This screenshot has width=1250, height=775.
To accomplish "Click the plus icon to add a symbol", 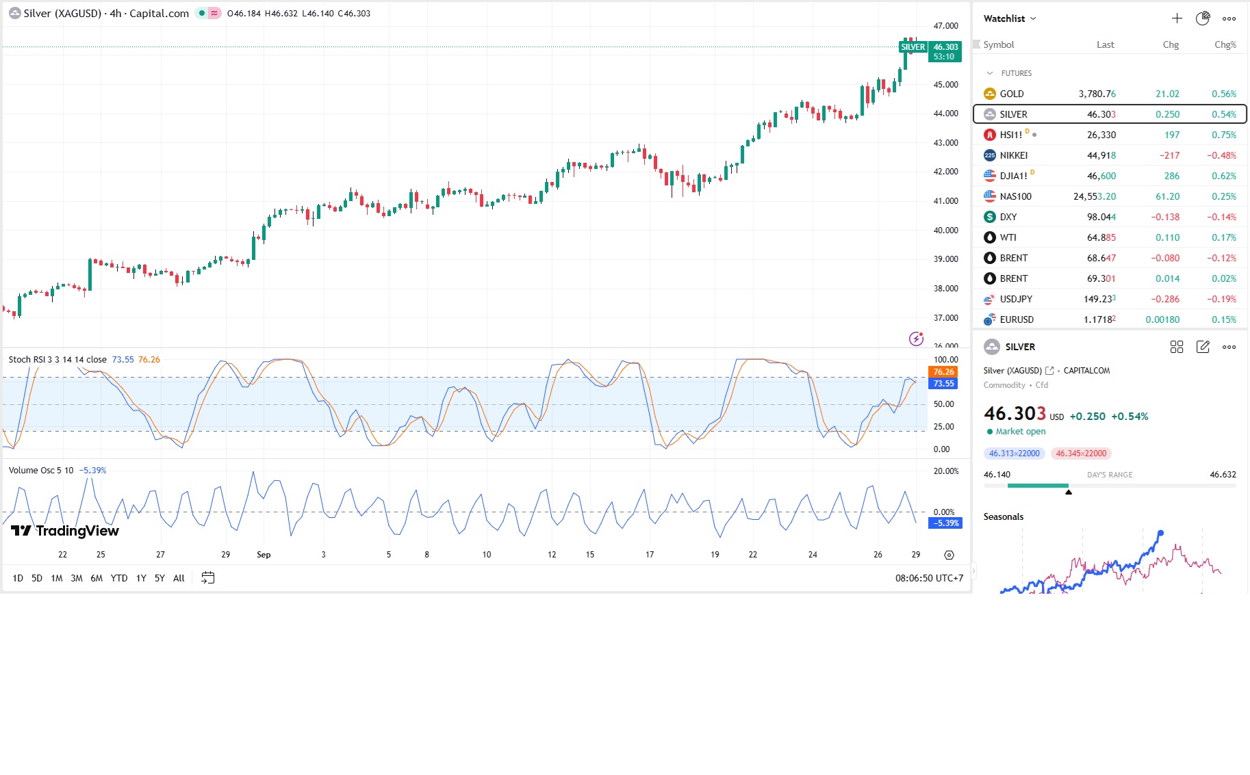I will coord(1177,18).
